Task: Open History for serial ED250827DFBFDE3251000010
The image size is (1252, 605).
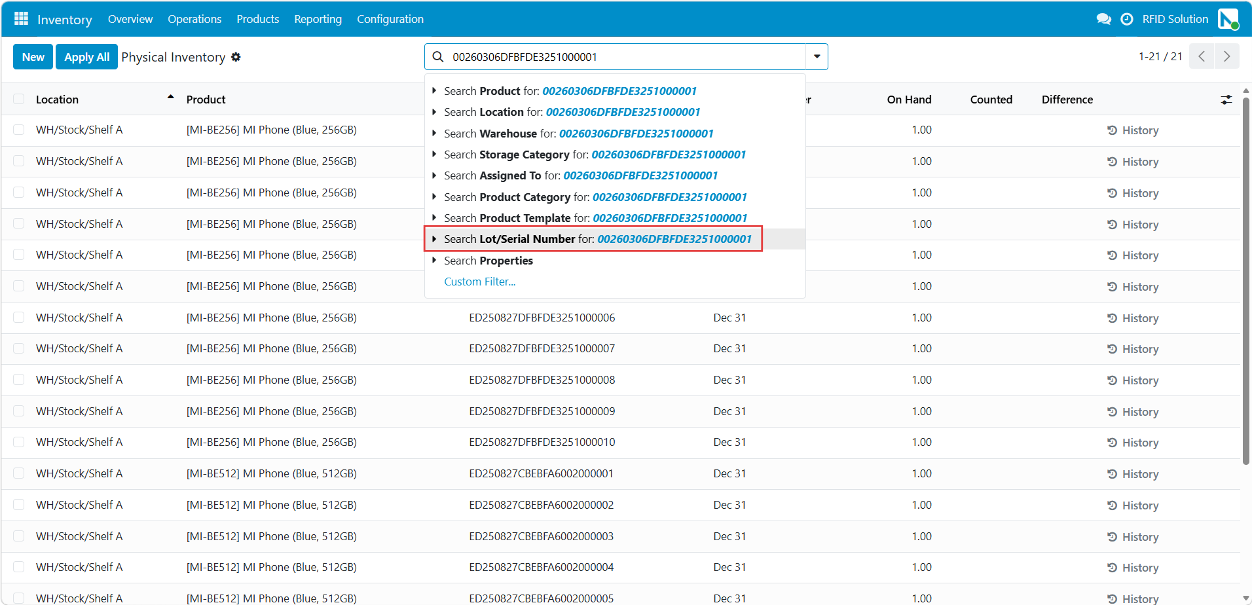Action: pos(1133,443)
